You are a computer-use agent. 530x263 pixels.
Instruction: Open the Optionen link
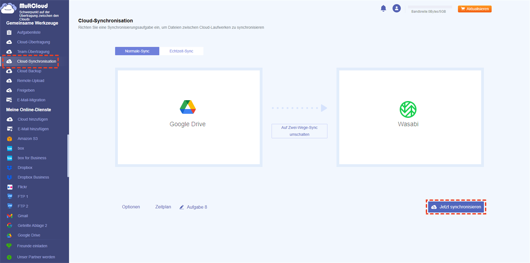coord(131,207)
